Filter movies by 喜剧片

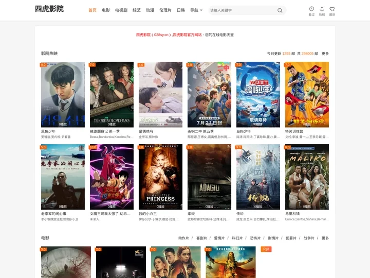[201, 238]
